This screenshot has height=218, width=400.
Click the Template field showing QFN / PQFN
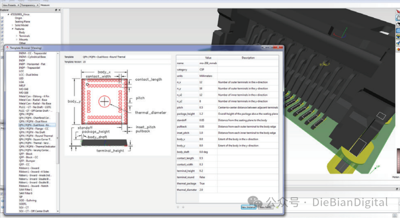click(126, 57)
